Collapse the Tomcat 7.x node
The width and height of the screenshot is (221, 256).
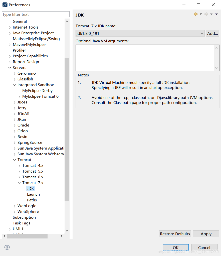pos(19,183)
